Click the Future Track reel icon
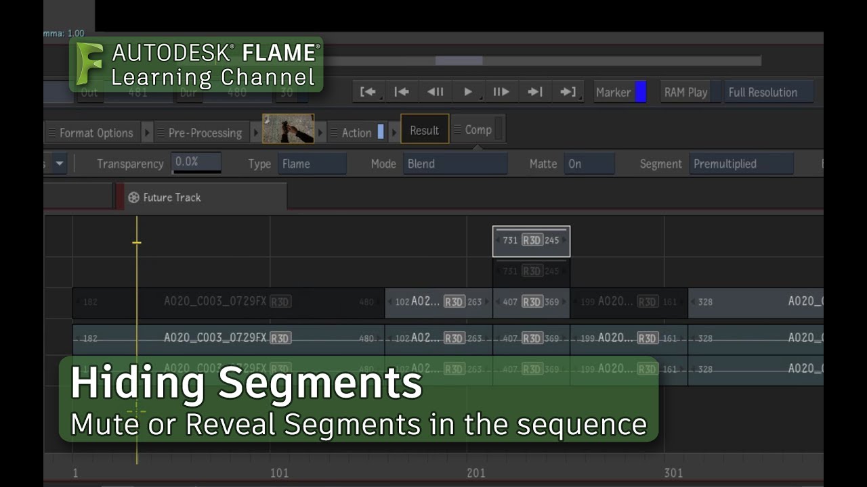This screenshot has height=487, width=867. 133,198
